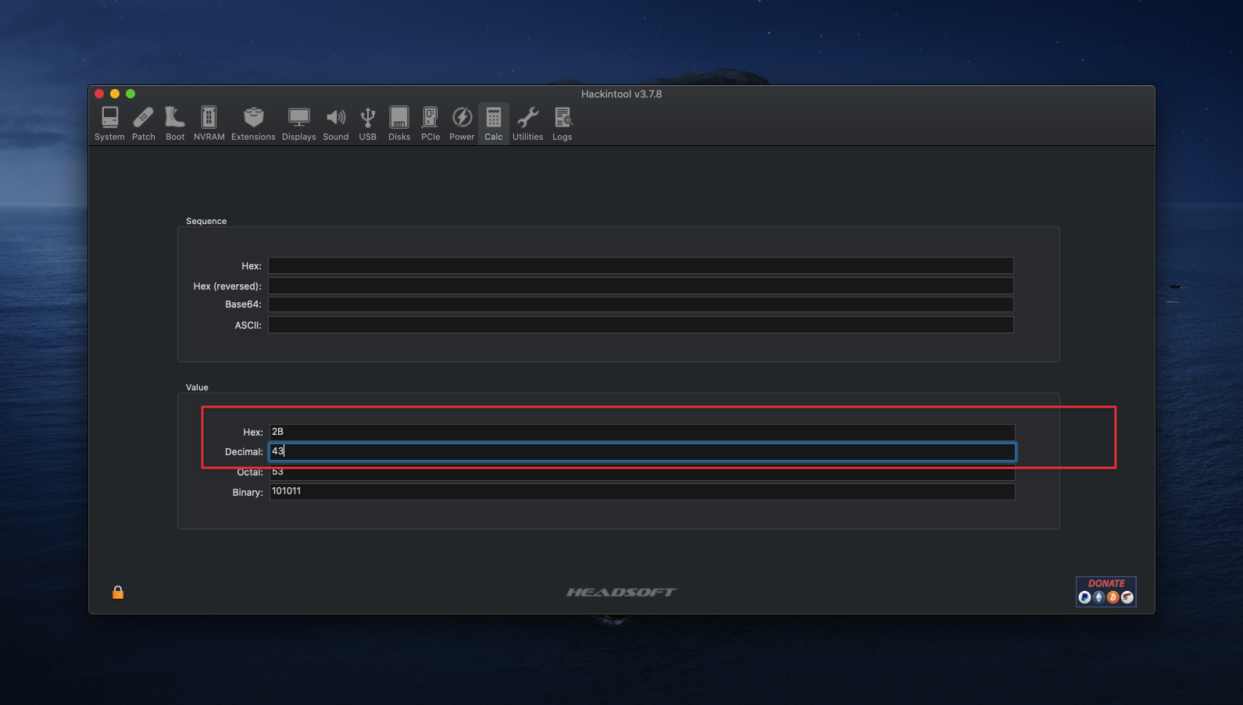Switch to the NVRAM panel
Viewport: 1243px width, 705px height.
tap(209, 123)
